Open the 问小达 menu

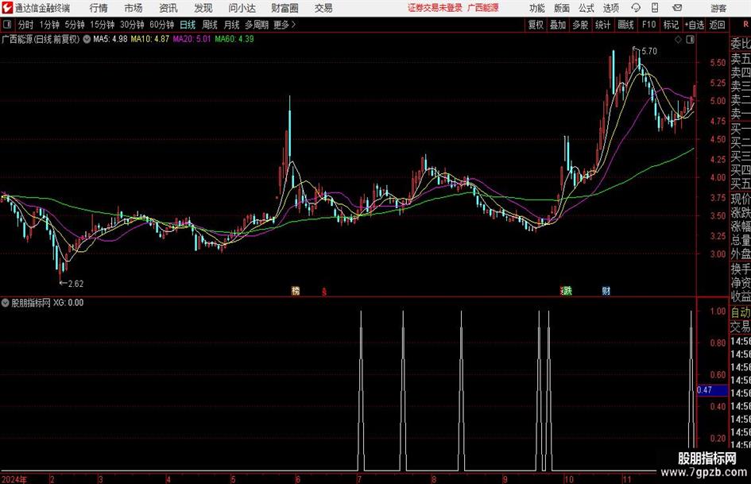[242, 8]
